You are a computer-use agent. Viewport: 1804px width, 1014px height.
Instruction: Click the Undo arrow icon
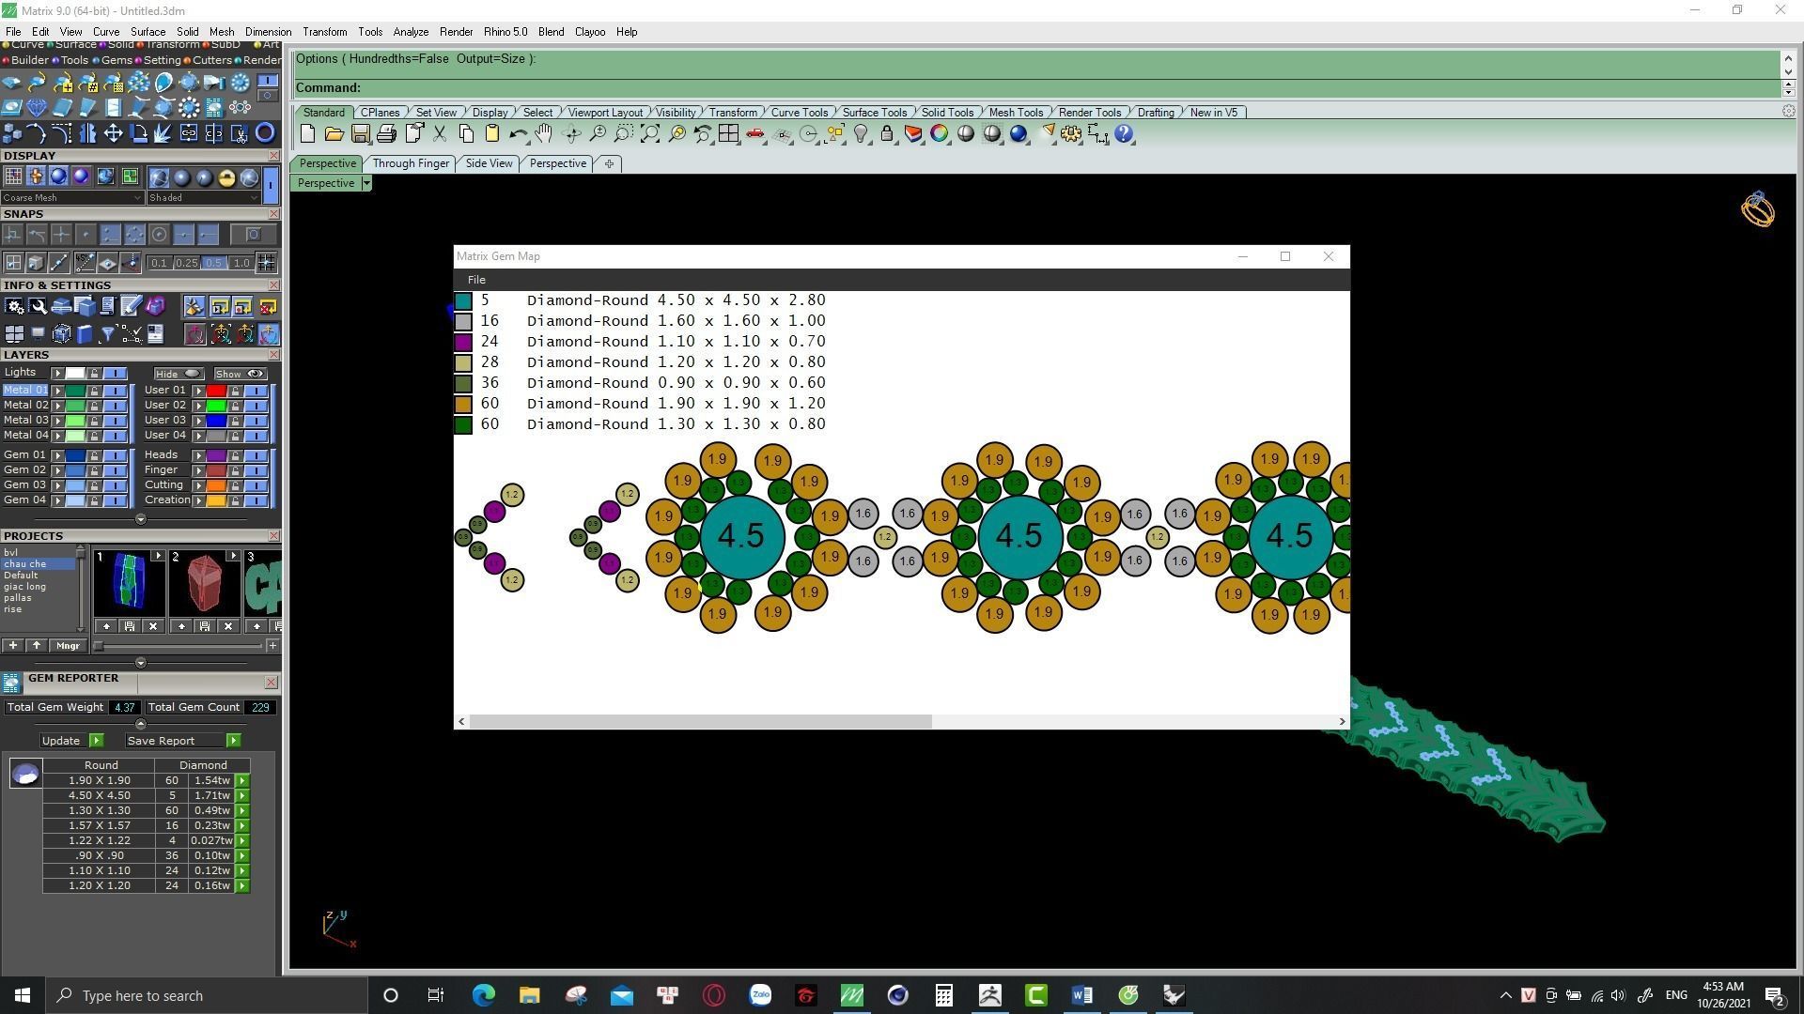pyautogui.click(x=517, y=134)
